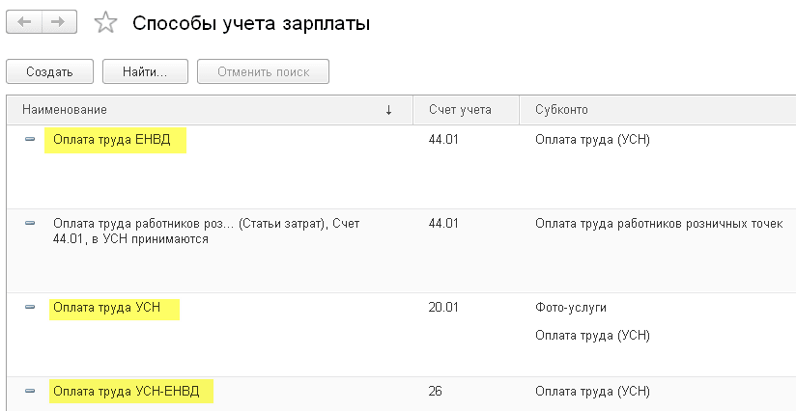Click the Отменить поиск button
This screenshot has height=411, width=796.
(x=263, y=71)
